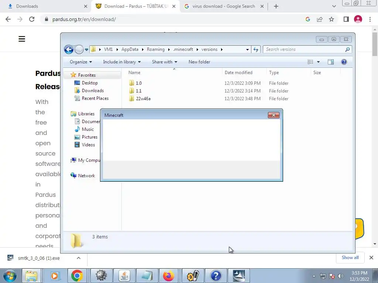Open Chrome profile avatar
Screen dimensions: 378x283
[x=358, y=19]
